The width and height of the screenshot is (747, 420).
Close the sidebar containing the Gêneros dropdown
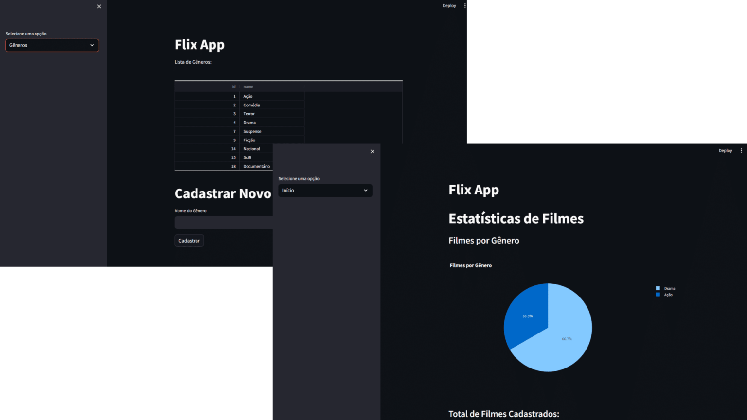click(99, 7)
